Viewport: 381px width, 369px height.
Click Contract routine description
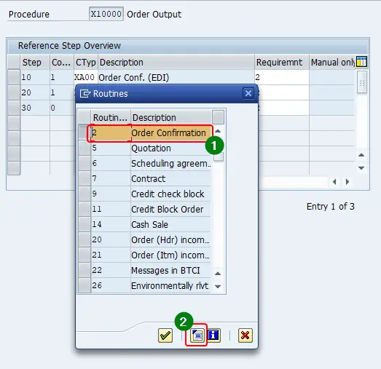(x=171, y=178)
